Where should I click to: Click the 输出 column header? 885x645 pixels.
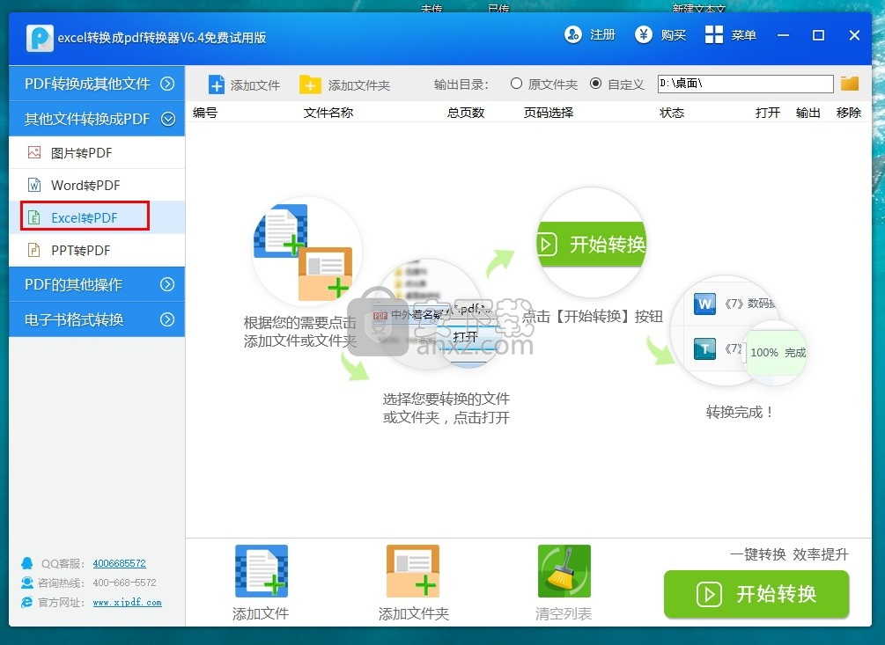[x=808, y=113]
